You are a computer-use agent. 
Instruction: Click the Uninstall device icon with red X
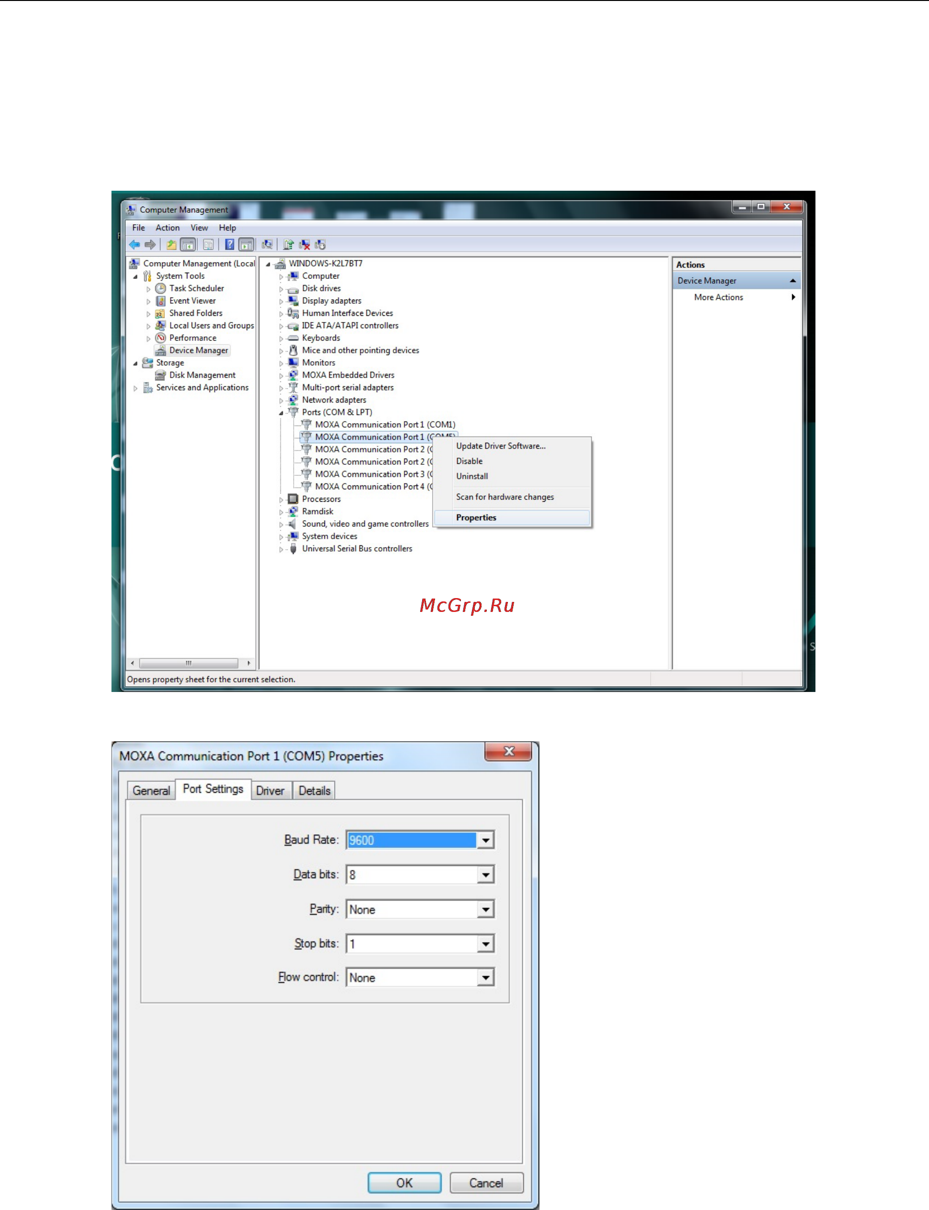tap(304, 244)
